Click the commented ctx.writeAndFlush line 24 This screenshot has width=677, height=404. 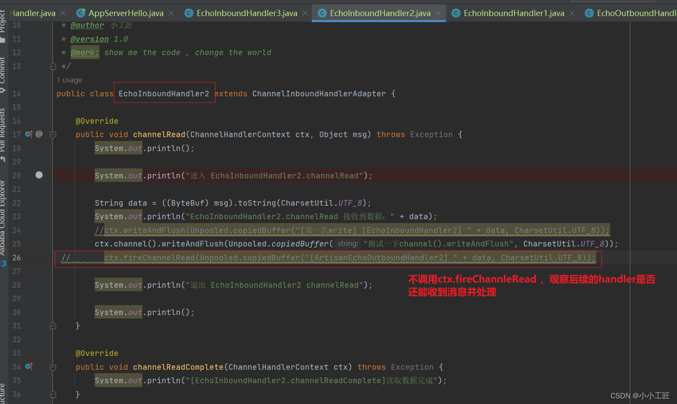point(352,230)
